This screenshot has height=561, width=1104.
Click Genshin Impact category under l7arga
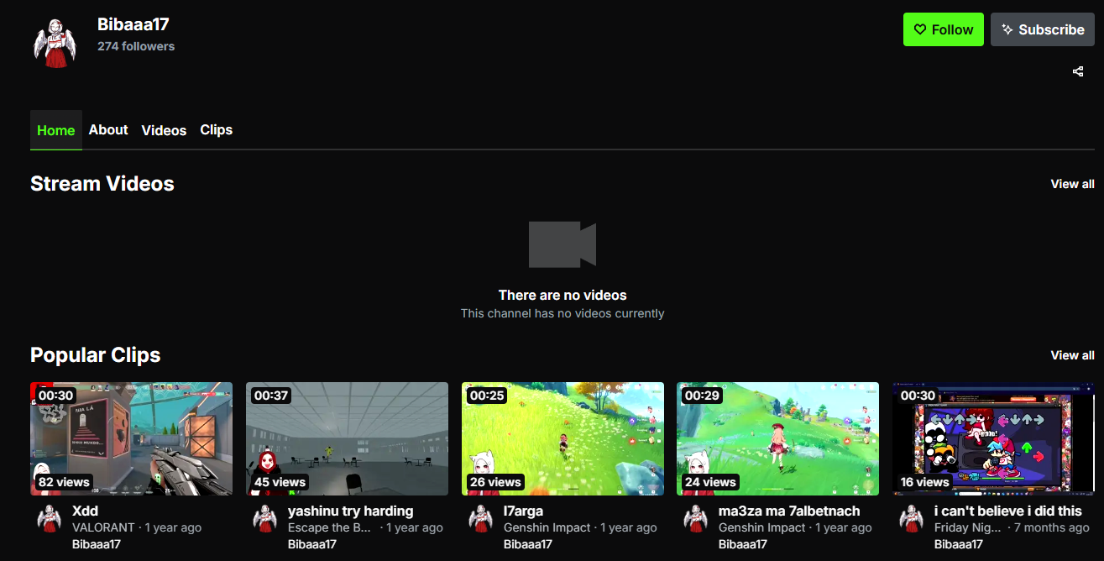click(547, 527)
